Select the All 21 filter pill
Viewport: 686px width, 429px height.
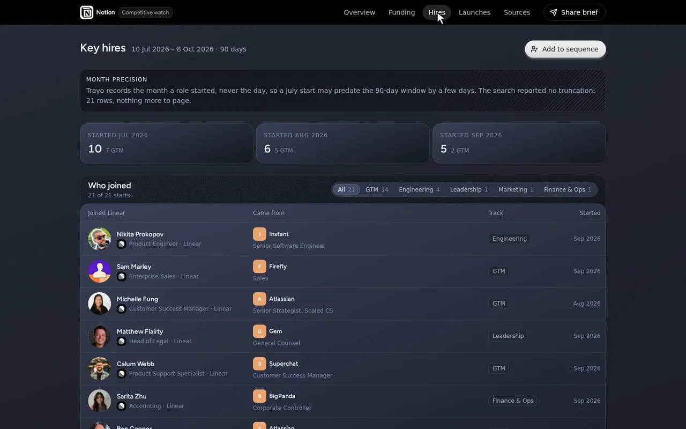[346, 190]
